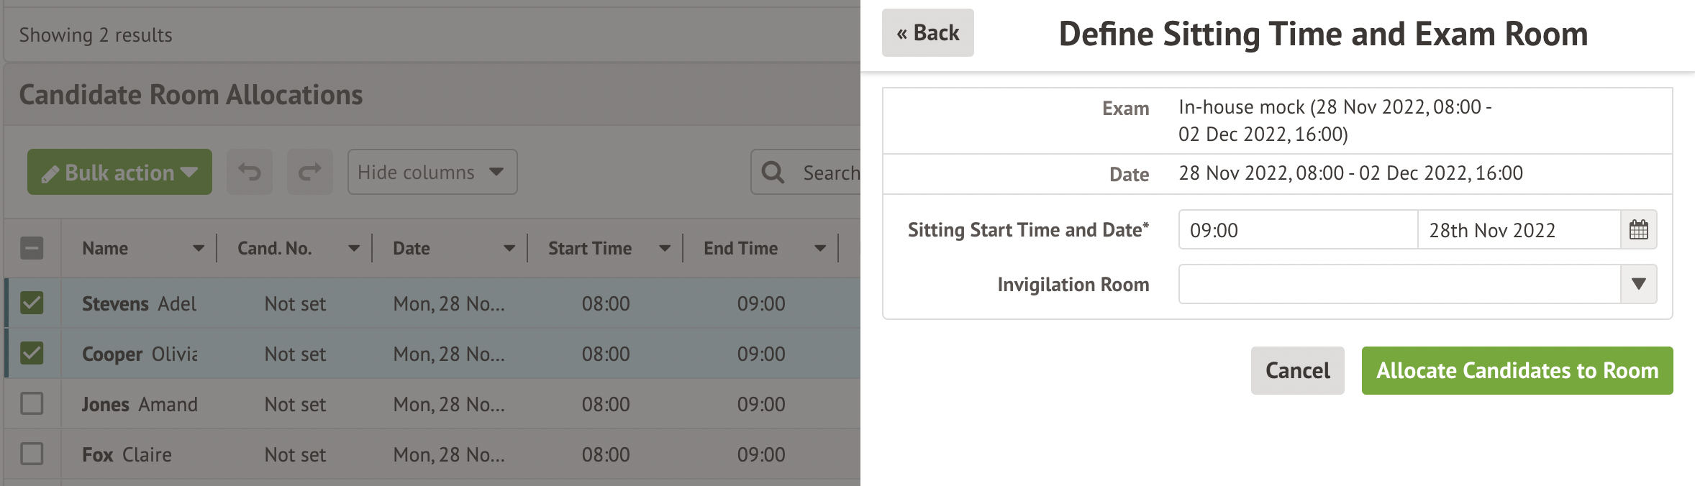Tick the Fox Claire row checkbox

point(32,454)
